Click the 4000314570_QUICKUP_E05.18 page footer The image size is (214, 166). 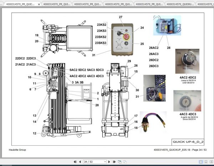click(x=180, y=150)
